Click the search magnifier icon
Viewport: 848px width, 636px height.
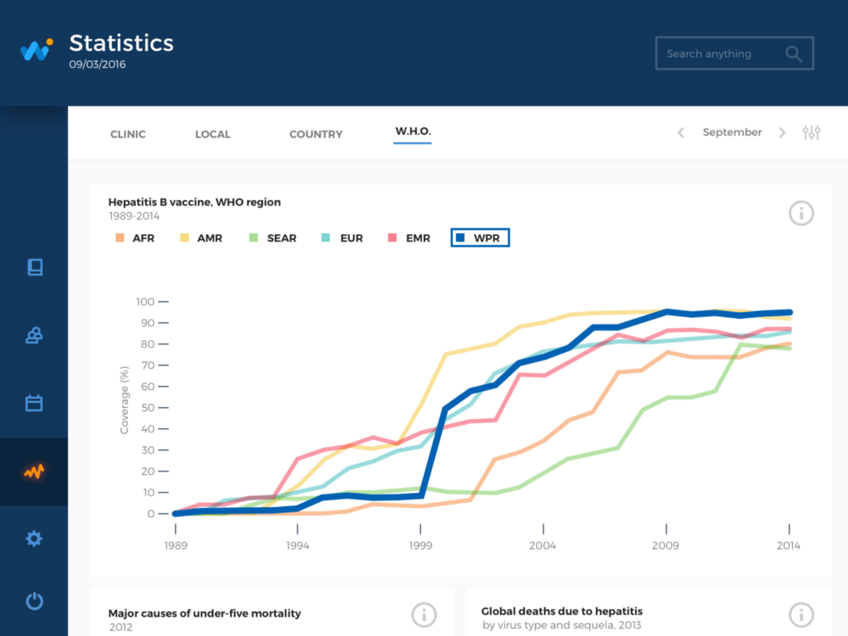click(794, 53)
